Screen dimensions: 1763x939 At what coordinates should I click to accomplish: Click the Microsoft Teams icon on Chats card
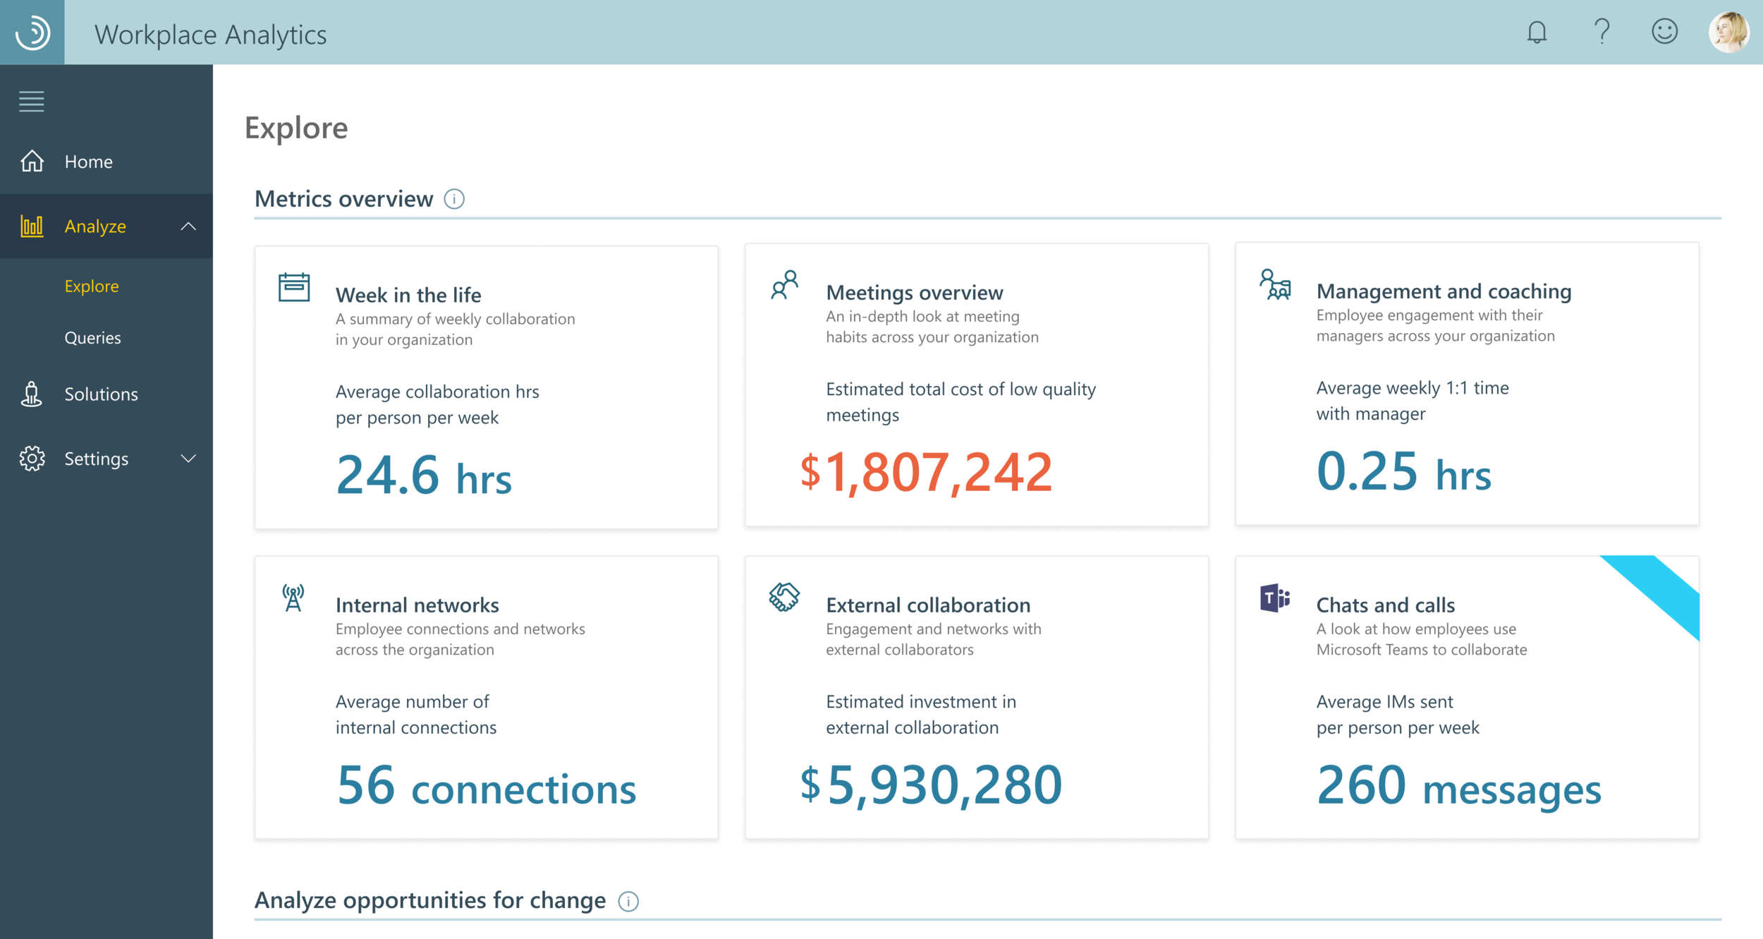point(1274,598)
